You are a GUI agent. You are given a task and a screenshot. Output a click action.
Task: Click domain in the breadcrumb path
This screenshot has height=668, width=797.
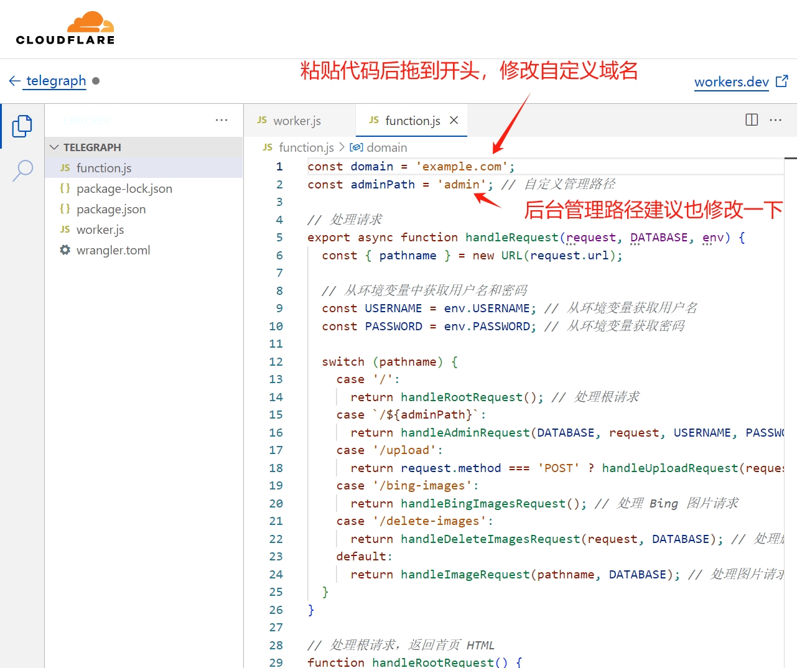click(x=387, y=147)
